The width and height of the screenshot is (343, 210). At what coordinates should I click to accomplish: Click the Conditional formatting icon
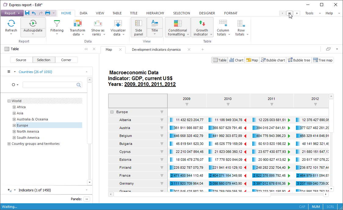[177, 24]
